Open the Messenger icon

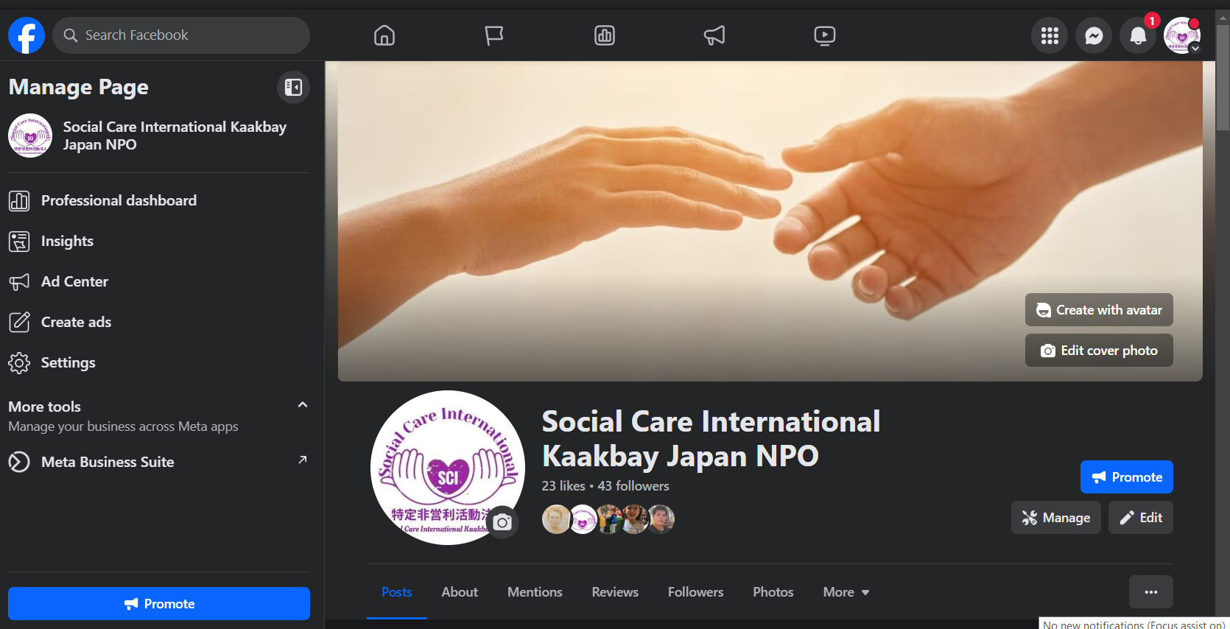coord(1094,35)
